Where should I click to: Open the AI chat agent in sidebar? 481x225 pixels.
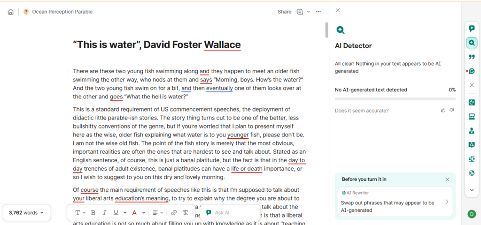[x=472, y=29]
